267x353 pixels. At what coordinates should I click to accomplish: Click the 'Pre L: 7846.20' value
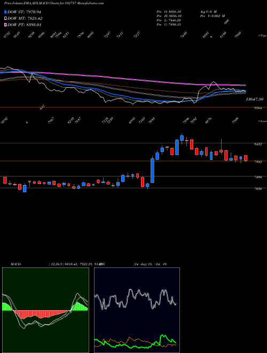[x=169, y=20]
